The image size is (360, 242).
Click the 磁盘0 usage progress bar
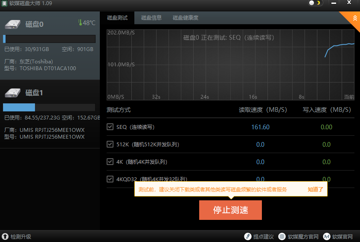coord(49,39)
